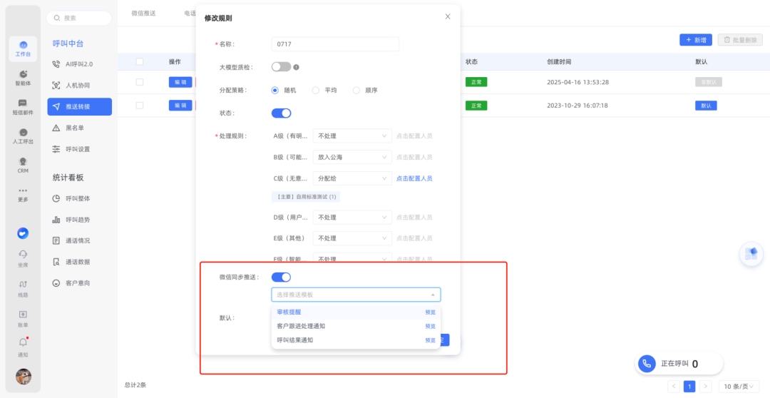Click 预览 link for 审核提醒
This screenshot has width=770, height=398.
[x=430, y=312]
